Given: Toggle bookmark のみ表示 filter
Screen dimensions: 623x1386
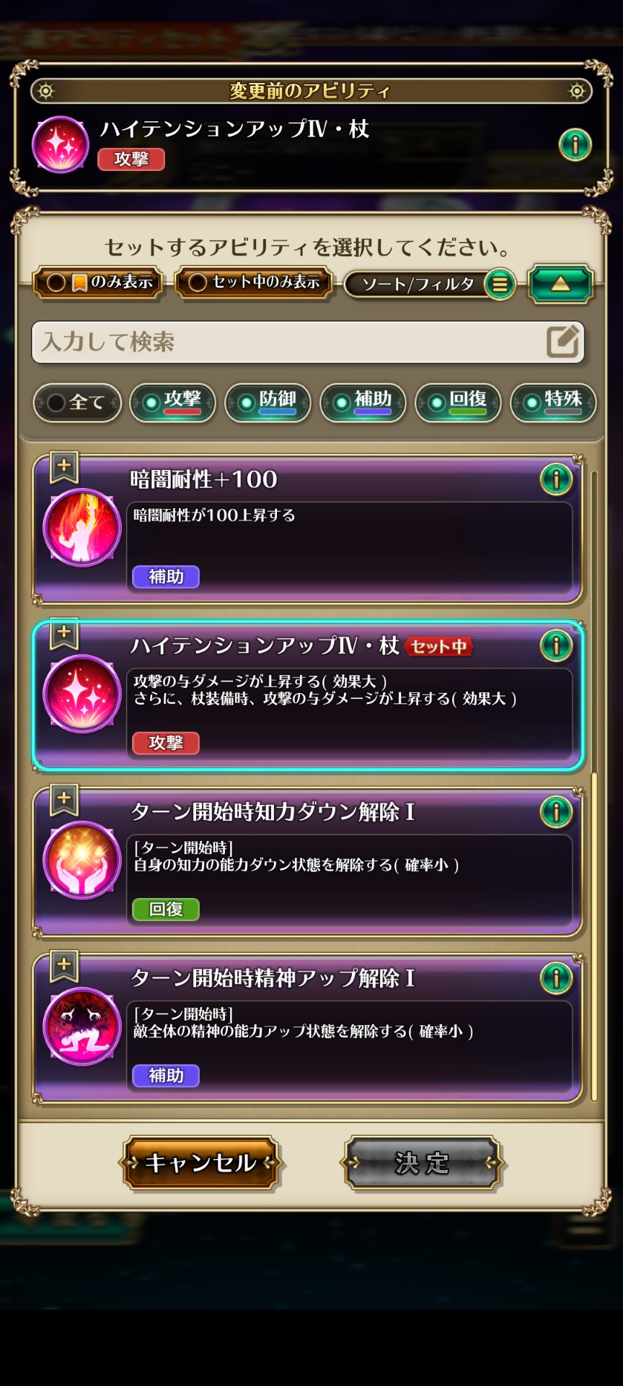Looking at the screenshot, I should [99, 282].
